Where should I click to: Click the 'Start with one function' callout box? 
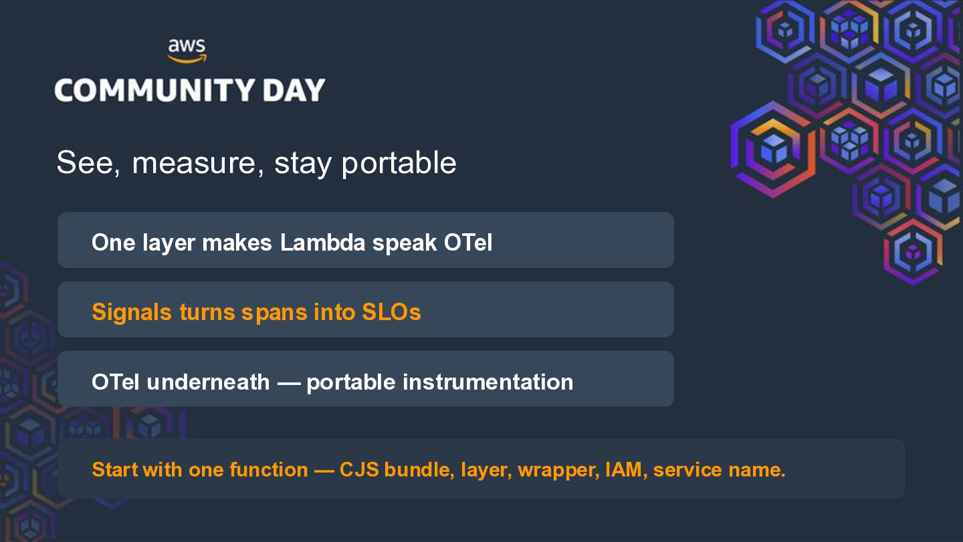click(x=481, y=468)
